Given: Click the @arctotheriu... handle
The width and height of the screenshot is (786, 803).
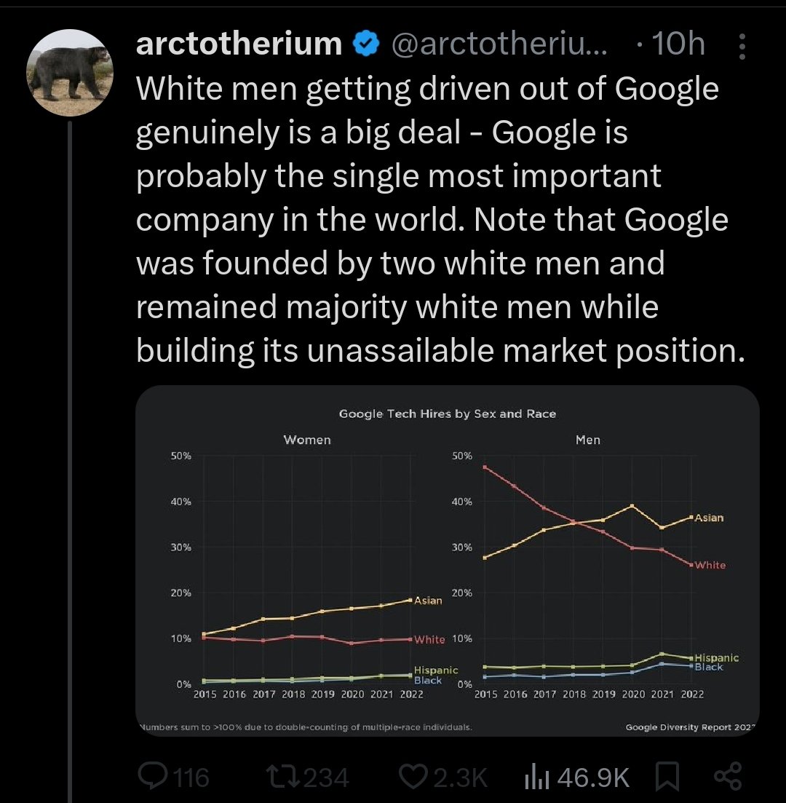Looking at the screenshot, I should point(500,44).
